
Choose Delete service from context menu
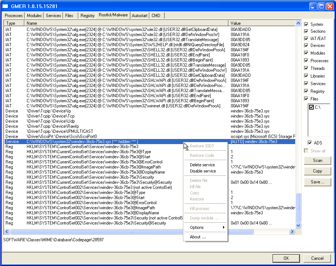[202, 165]
